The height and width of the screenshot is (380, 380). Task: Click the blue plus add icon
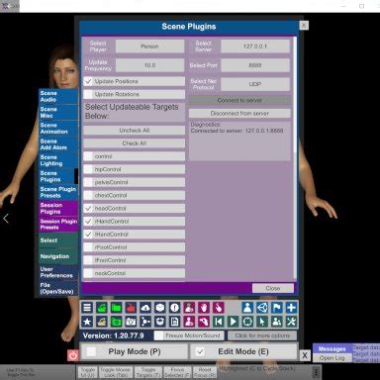point(291,308)
